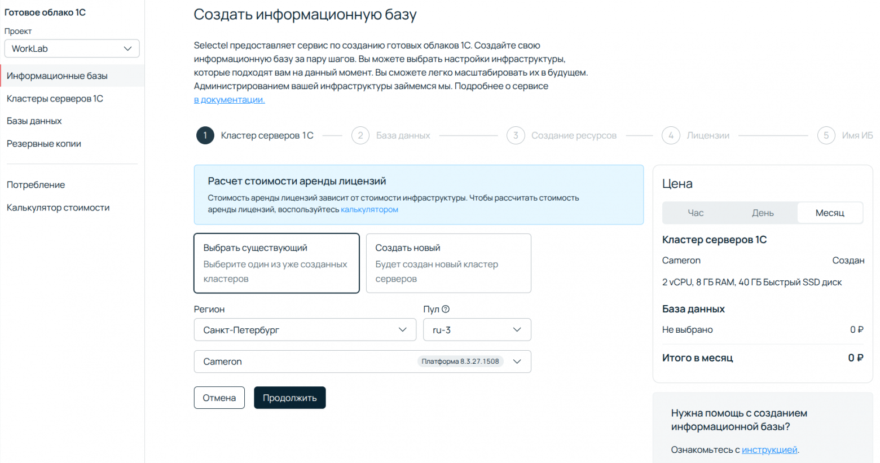Switch price period to Месяц
The width and height of the screenshot is (880, 463).
coord(830,213)
